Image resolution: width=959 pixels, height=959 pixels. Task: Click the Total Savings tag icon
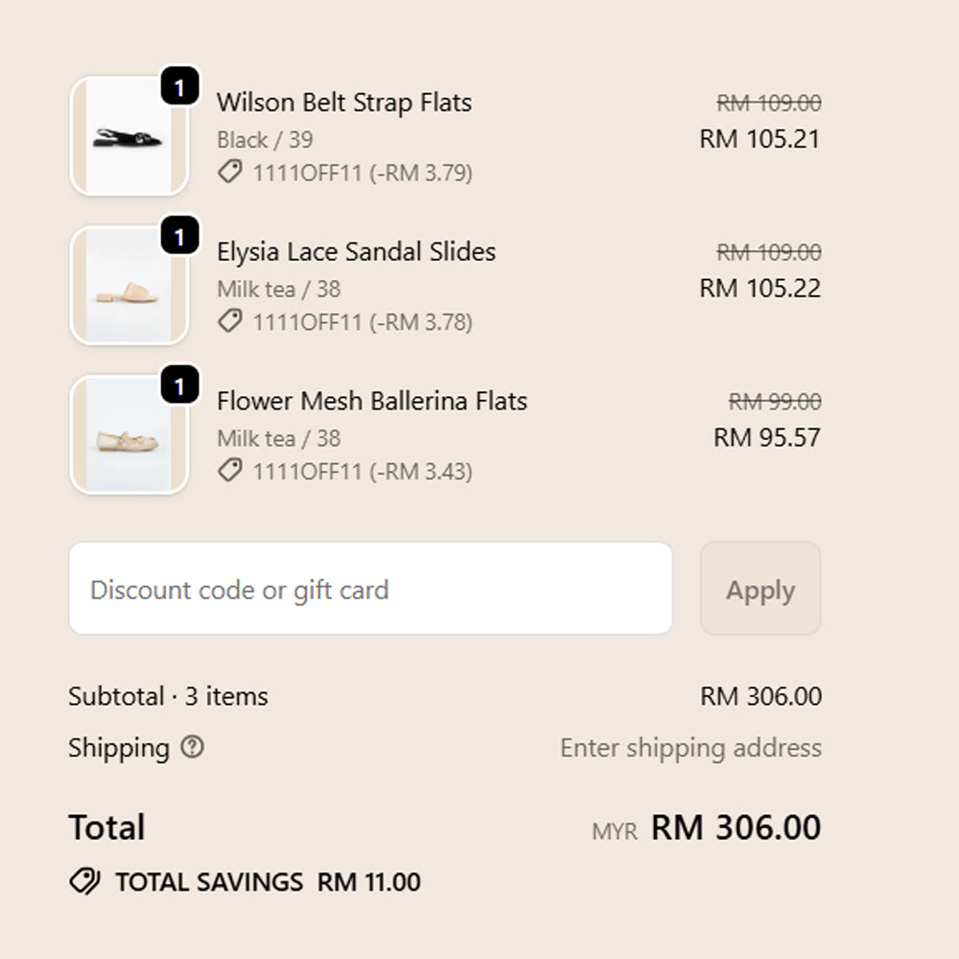tap(84, 881)
